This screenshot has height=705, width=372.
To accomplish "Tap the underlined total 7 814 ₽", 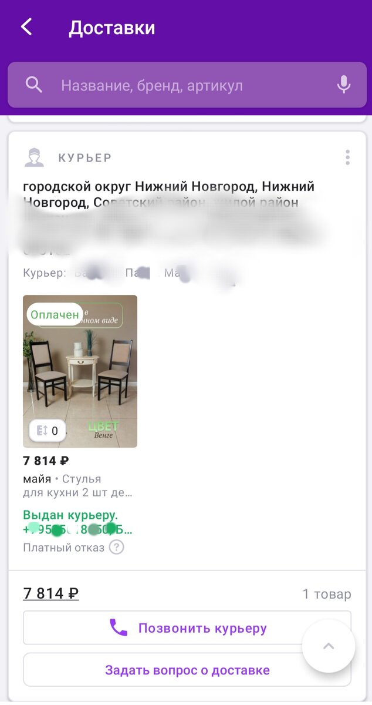I will pyautogui.click(x=51, y=593).
